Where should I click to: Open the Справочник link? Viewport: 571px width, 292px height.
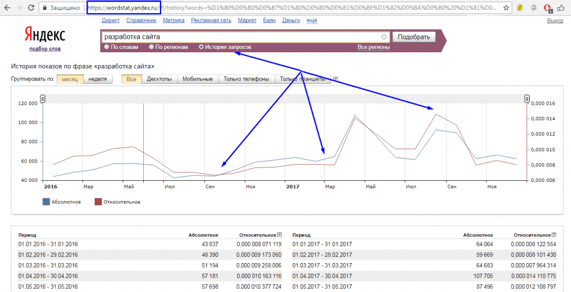click(x=141, y=21)
